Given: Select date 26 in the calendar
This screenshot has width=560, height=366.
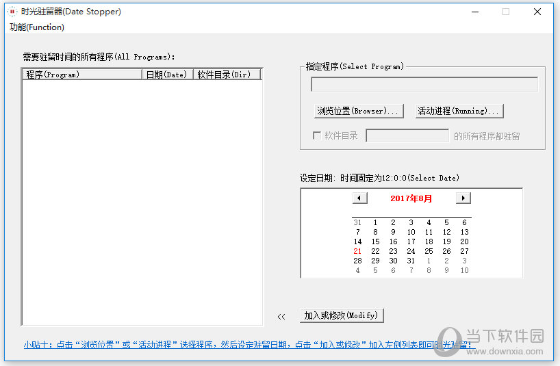Looking at the screenshot, I should [446, 251].
